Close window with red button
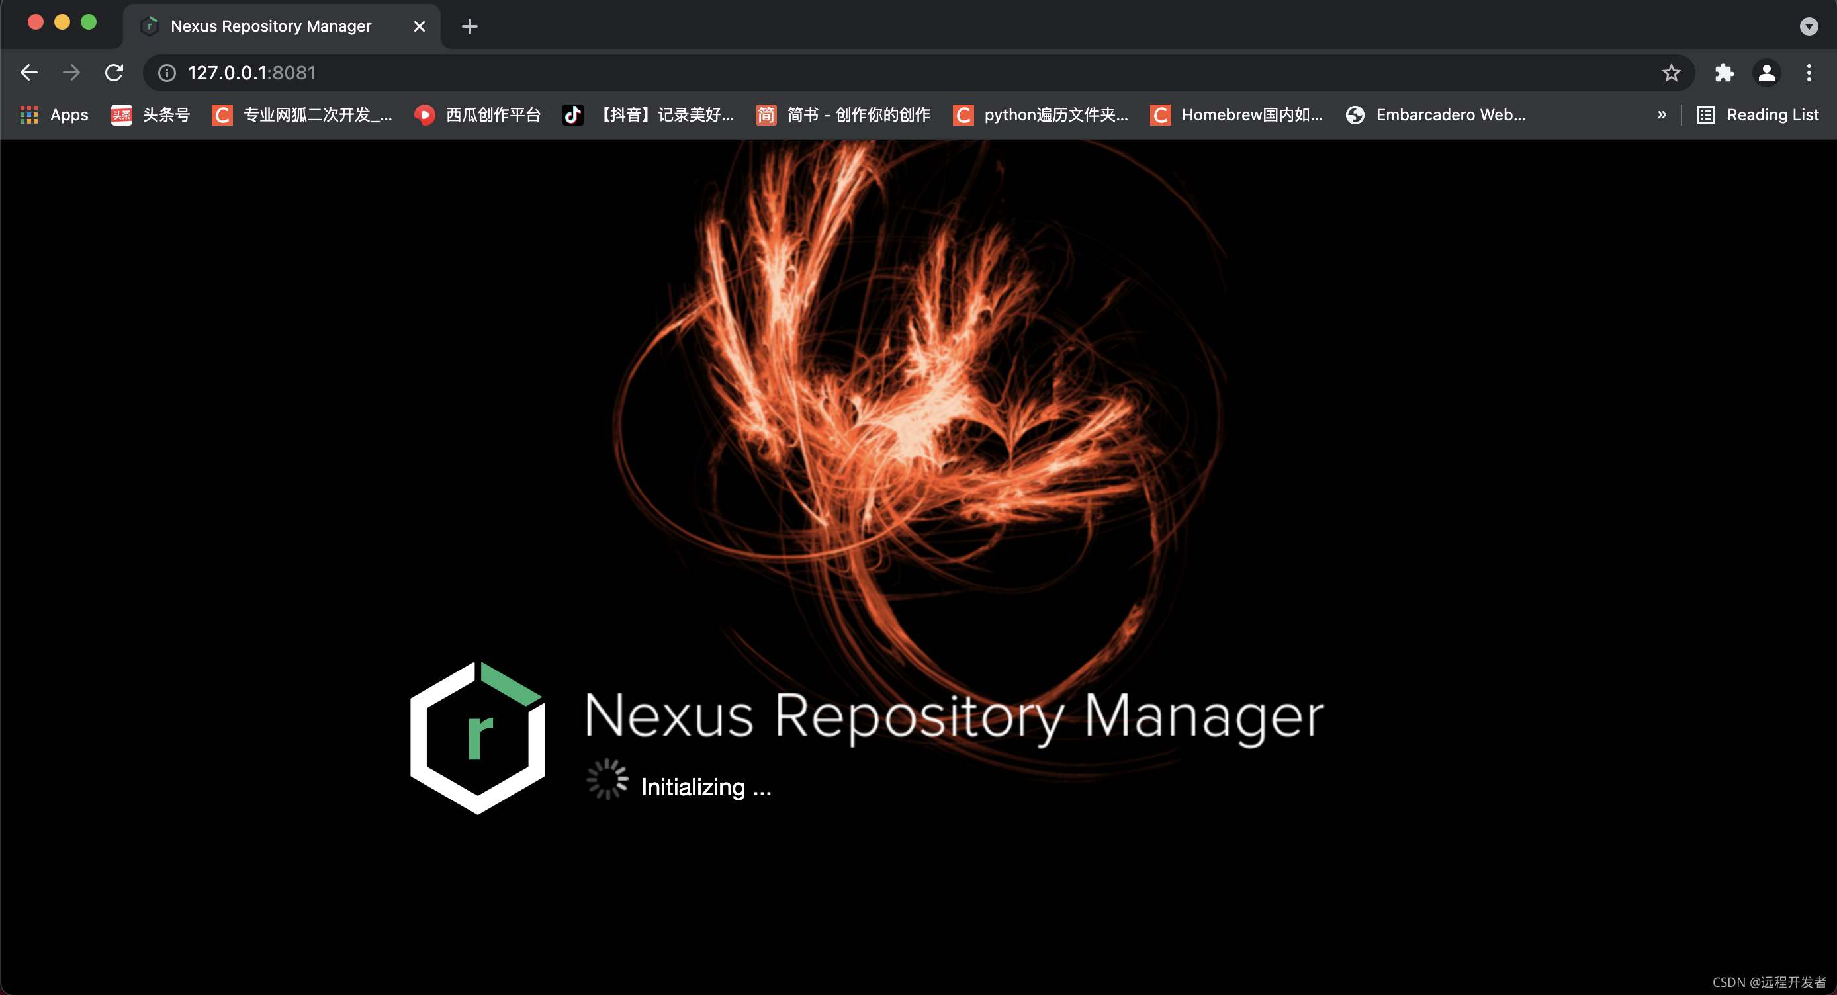This screenshot has height=995, width=1837. click(x=36, y=22)
